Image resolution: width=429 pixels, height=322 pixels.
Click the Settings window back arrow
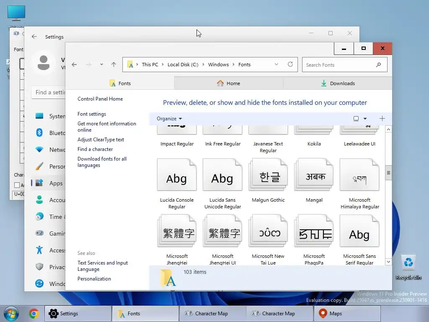click(34, 36)
